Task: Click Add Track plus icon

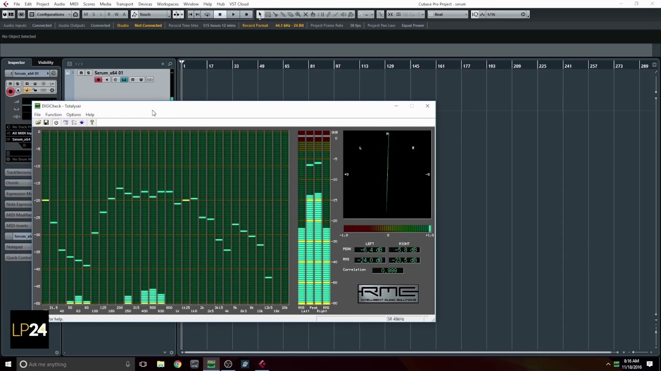Action: pos(163,64)
